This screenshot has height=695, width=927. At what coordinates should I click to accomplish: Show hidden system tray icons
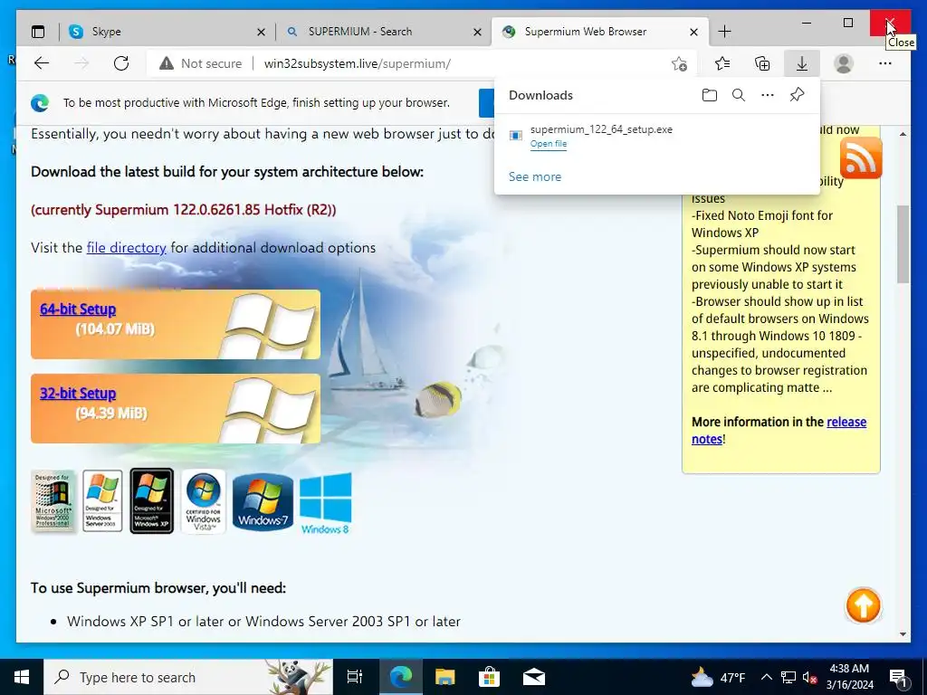pyautogui.click(x=766, y=677)
